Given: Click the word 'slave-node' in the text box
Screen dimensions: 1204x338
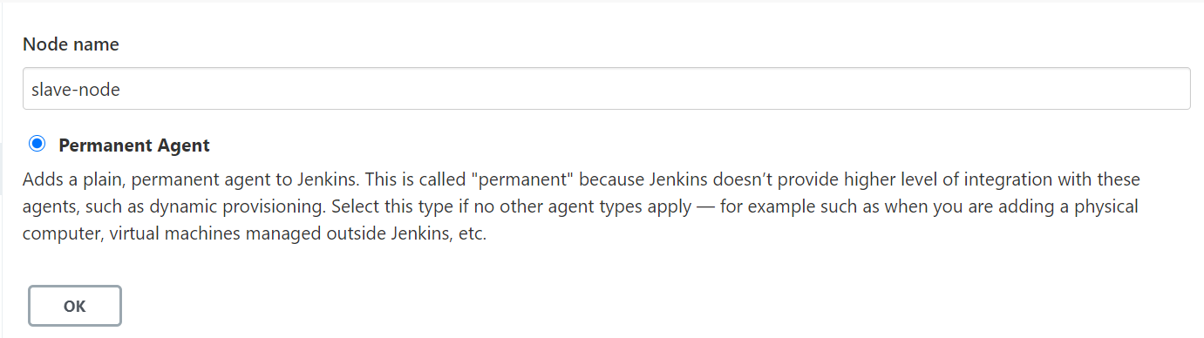Looking at the screenshot, I should point(75,89).
